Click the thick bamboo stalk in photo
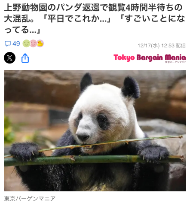 [x=94, y=160]
